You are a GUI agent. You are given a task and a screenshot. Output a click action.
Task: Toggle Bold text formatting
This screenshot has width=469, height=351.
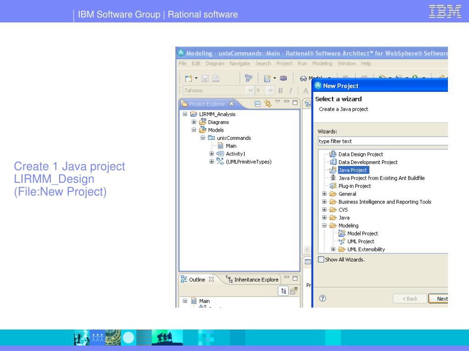click(x=280, y=91)
